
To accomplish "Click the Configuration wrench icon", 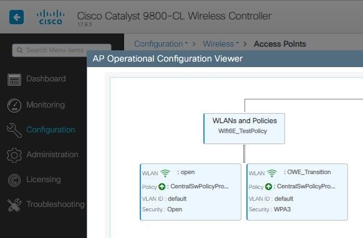I will [14, 130].
